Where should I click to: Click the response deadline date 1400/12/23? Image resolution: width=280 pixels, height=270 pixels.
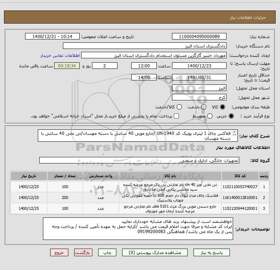[199, 66]
